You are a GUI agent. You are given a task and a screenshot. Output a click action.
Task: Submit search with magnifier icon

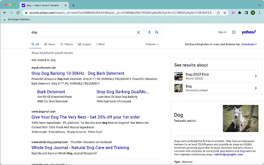pos(157,32)
